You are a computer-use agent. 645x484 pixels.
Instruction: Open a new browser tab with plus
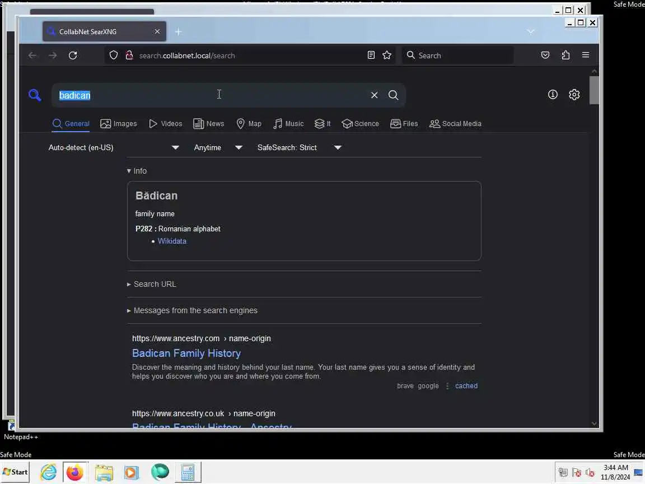click(x=178, y=32)
